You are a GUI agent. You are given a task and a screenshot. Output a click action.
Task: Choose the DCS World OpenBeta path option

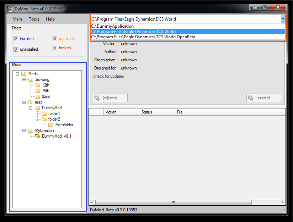[188, 37]
